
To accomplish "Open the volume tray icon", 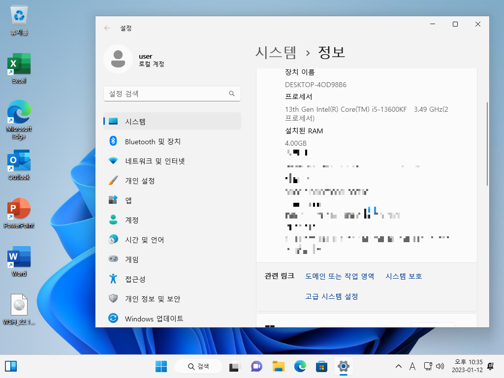I will click(x=440, y=366).
